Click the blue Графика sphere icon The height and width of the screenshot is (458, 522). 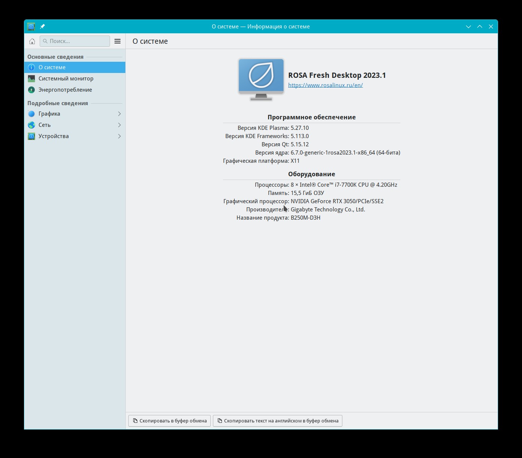(x=31, y=114)
